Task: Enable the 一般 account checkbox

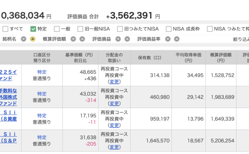Action: [x=57, y=29]
